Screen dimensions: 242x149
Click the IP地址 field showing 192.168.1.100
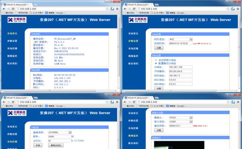click(181, 67)
